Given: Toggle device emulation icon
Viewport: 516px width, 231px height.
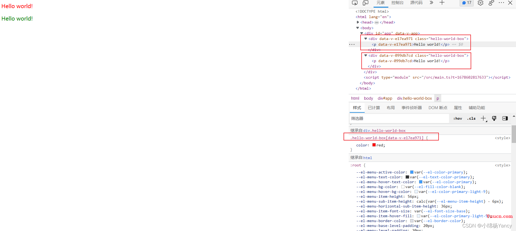Looking at the screenshot, I should [x=365, y=3].
